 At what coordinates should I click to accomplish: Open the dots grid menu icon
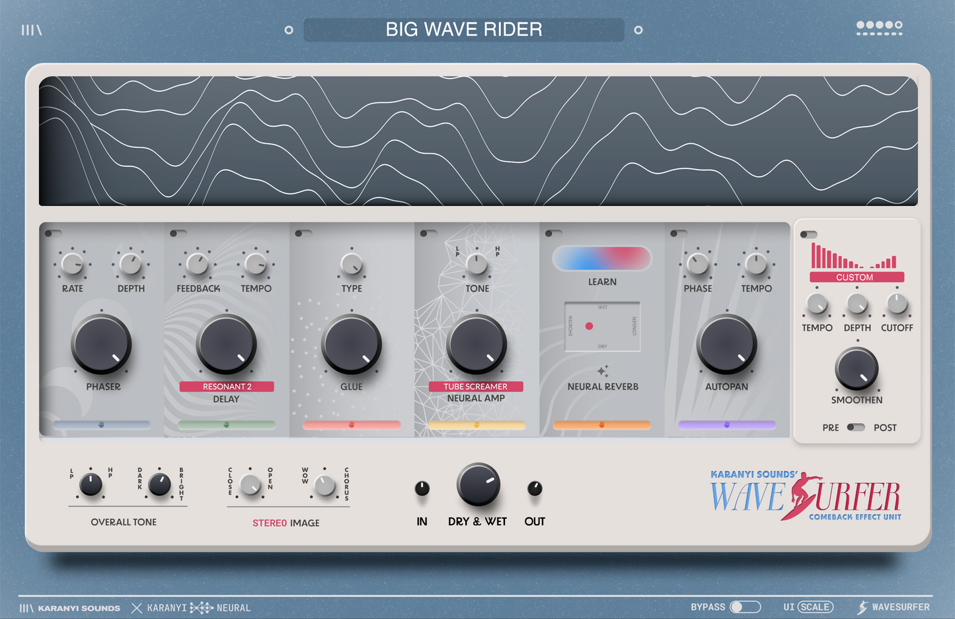[x=879, y=28]
